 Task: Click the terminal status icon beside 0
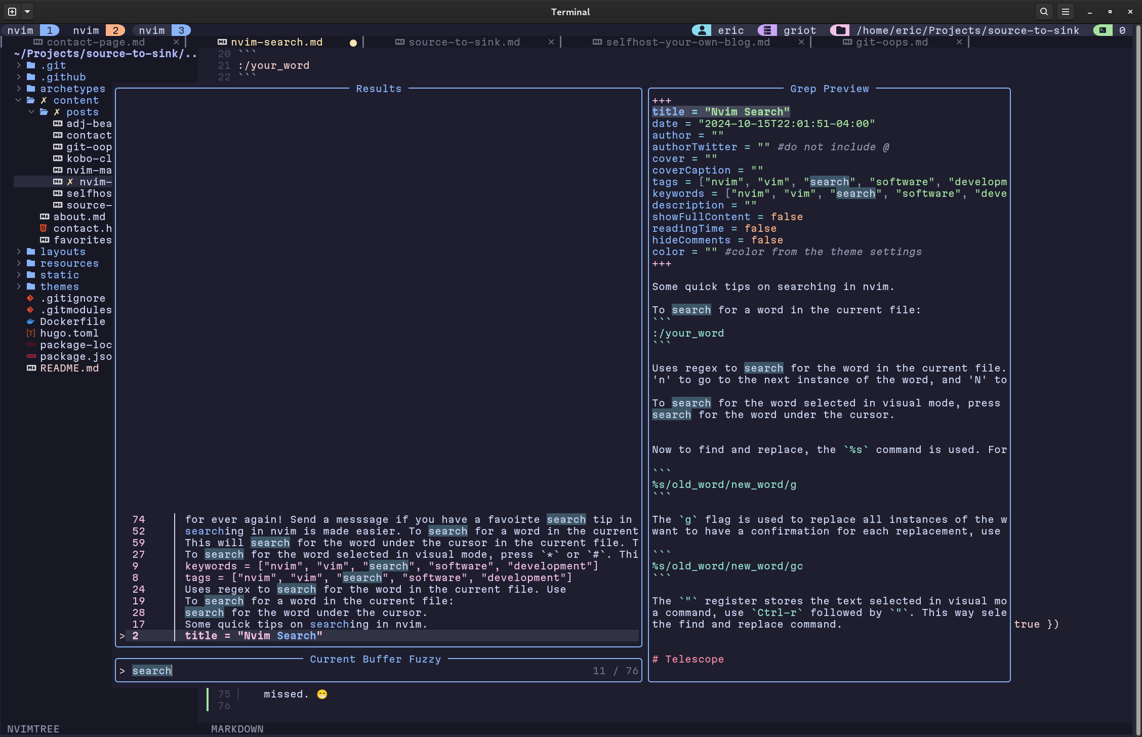(x=1103, y=30)
